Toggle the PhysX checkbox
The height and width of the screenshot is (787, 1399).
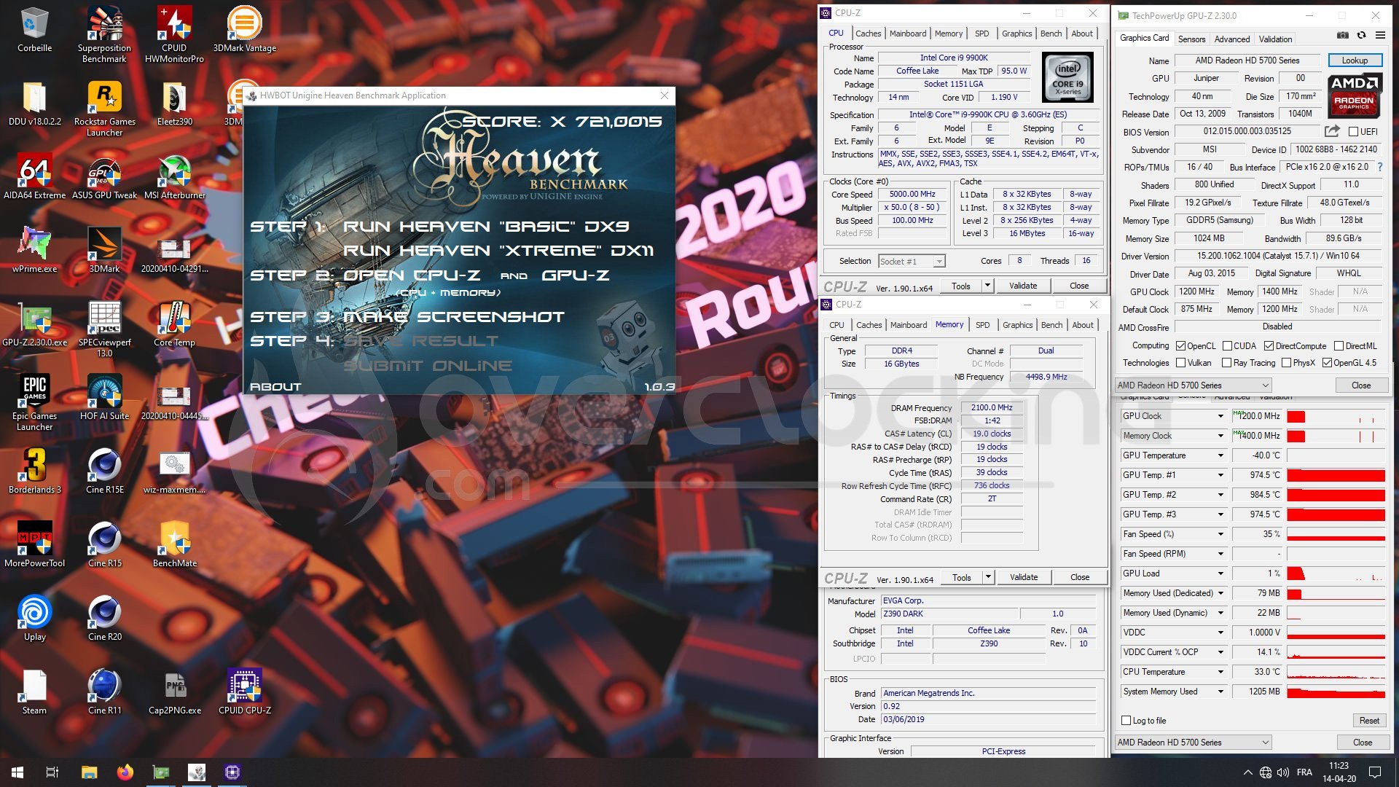pos(1286,363)
